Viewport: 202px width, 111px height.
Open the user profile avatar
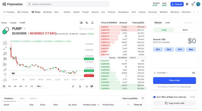tap(198, 4)
